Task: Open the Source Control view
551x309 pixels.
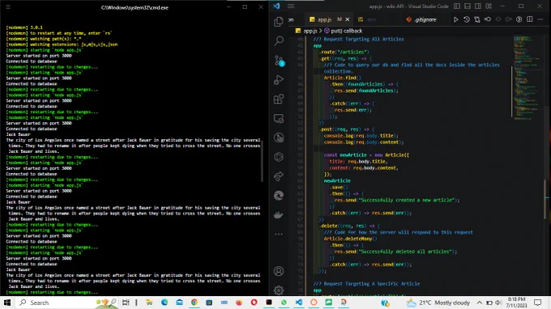Action: [x=279, y=61]
